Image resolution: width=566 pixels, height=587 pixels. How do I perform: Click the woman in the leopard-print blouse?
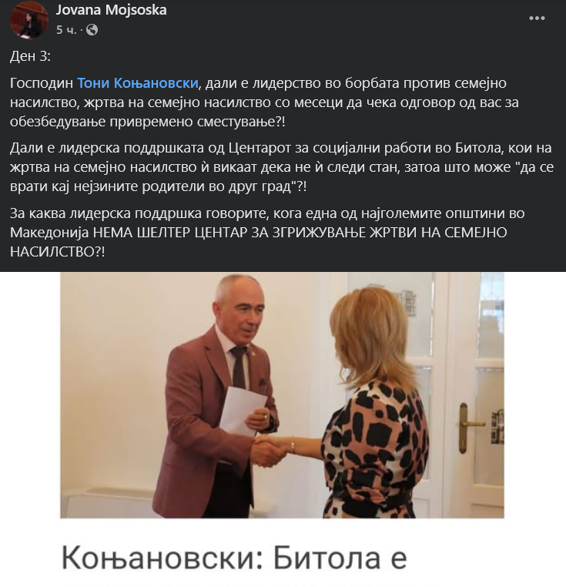click(374, 412)
